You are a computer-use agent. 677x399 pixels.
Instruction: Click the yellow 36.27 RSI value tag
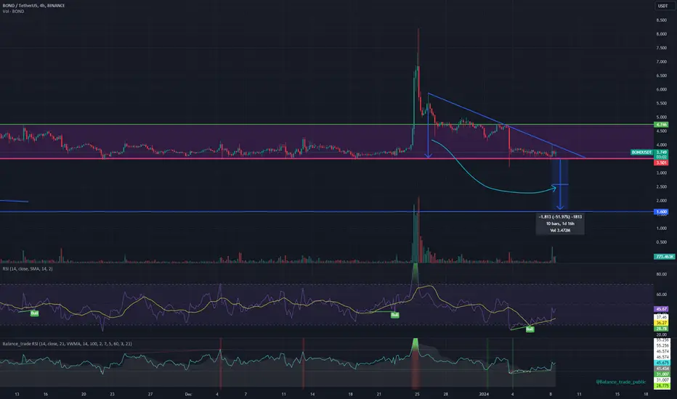pos(662,323)
